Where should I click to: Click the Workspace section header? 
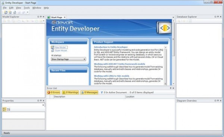[68, 42]
